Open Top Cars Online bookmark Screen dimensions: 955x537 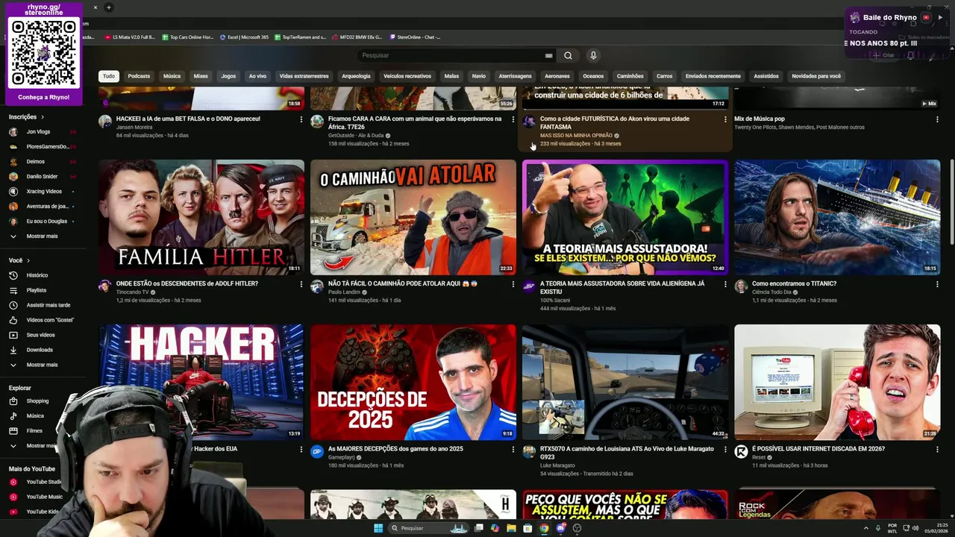tap(187, 37)
